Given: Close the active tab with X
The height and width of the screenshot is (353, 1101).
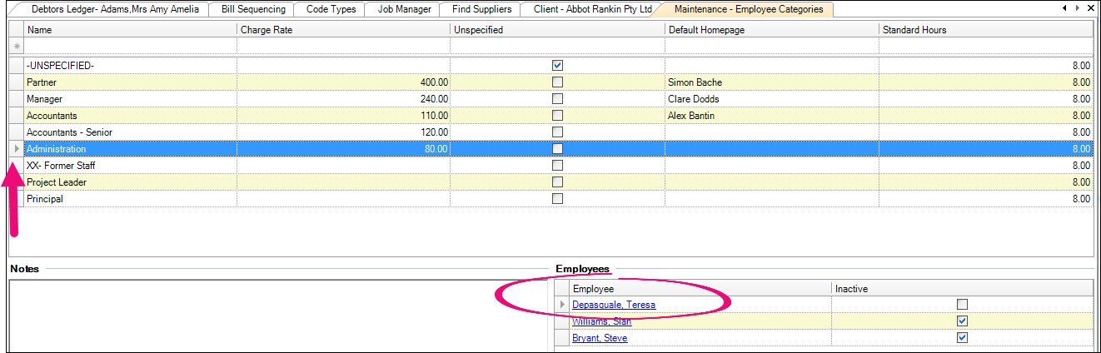Looking at the screenshot, I should point(1090,8).
